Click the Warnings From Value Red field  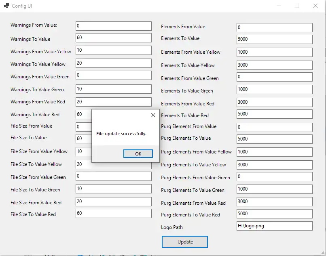tap(114, 102)
